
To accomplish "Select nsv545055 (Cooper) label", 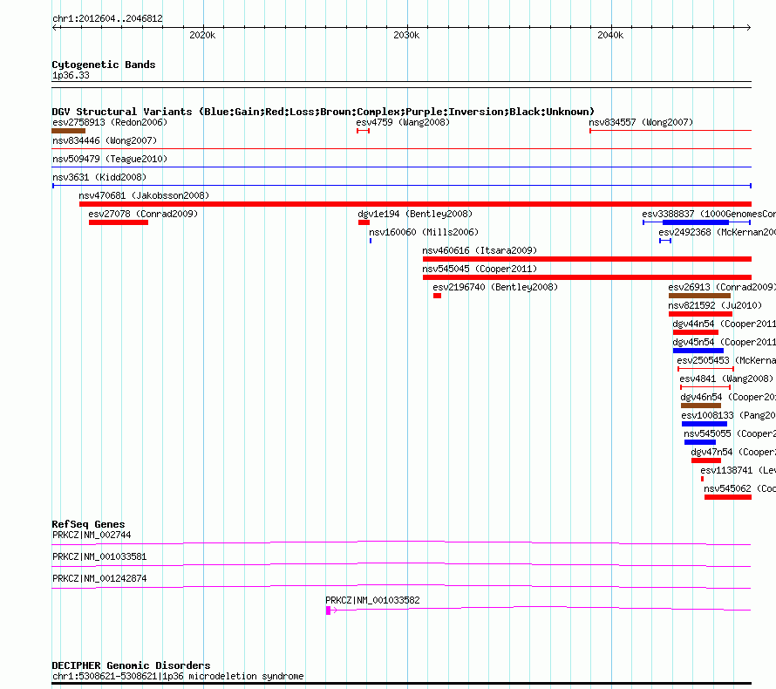I will coord(730,433).
